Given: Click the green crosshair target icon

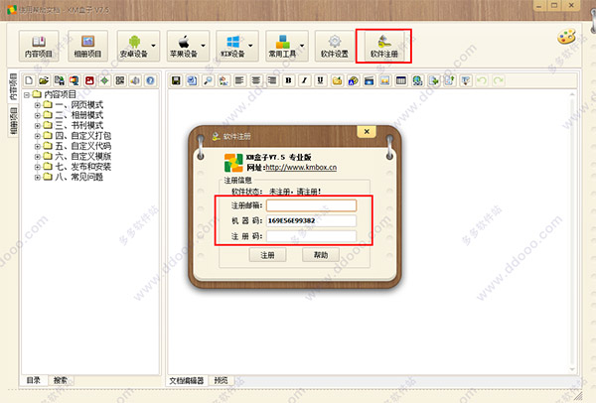Looking at the screenshot, I should tap(104, 80).
